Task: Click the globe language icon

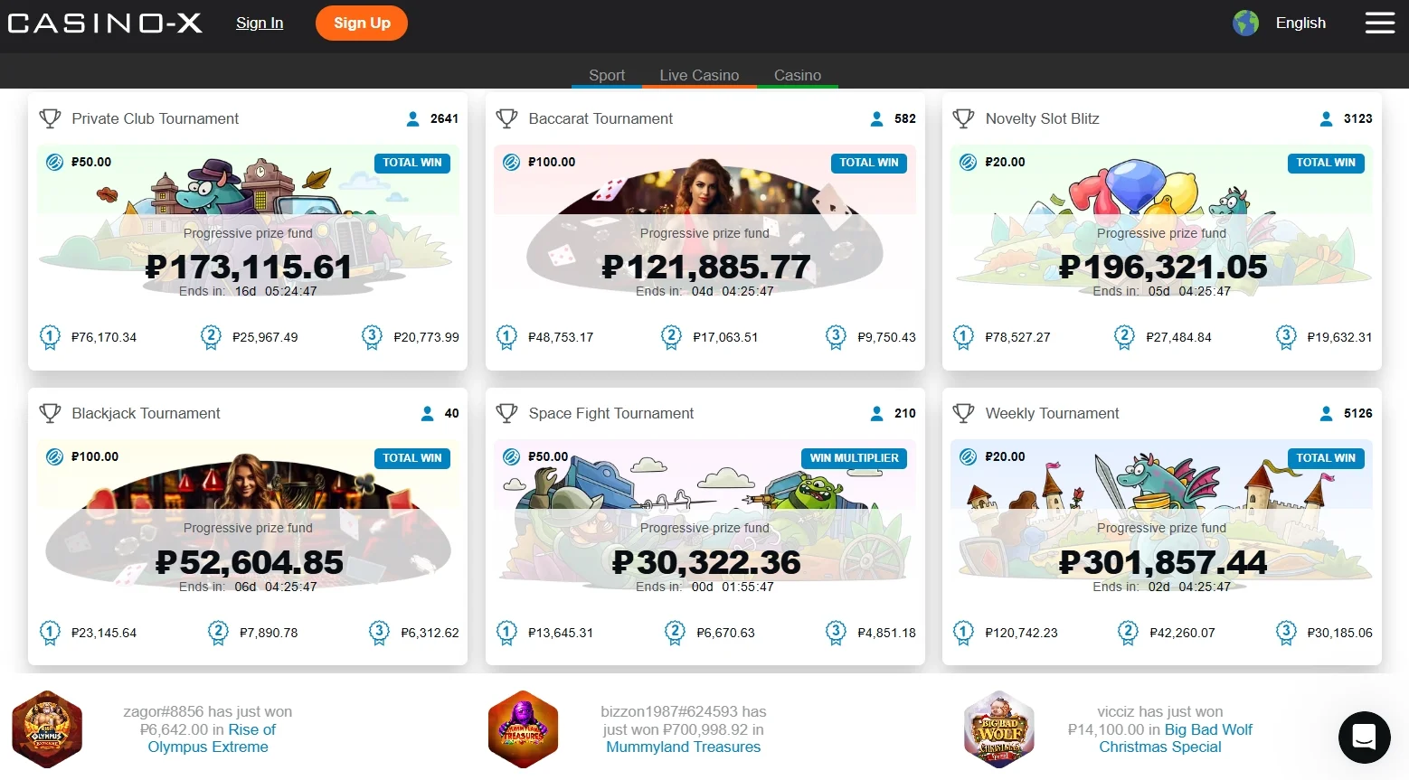Action: 1245,23
